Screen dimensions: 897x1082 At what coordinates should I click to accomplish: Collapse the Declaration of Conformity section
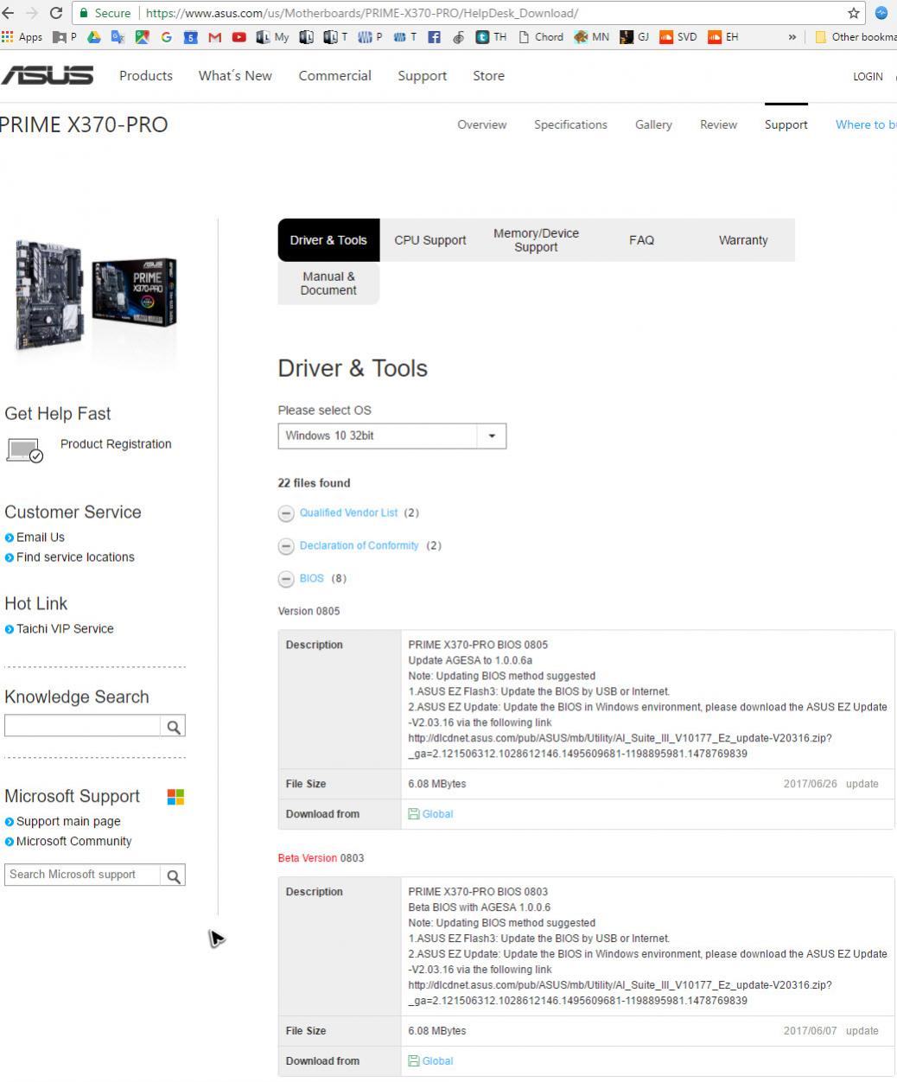[x=286, y=546]
